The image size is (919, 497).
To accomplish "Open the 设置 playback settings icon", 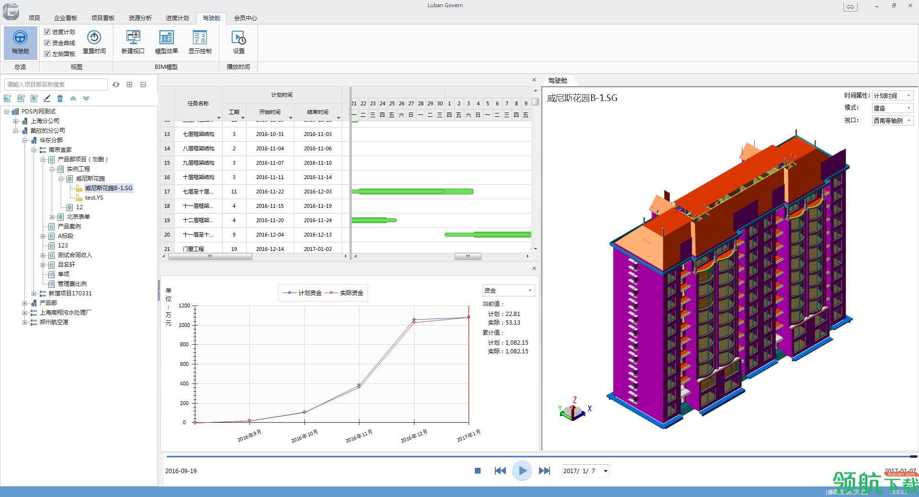I will coord(238,42).
